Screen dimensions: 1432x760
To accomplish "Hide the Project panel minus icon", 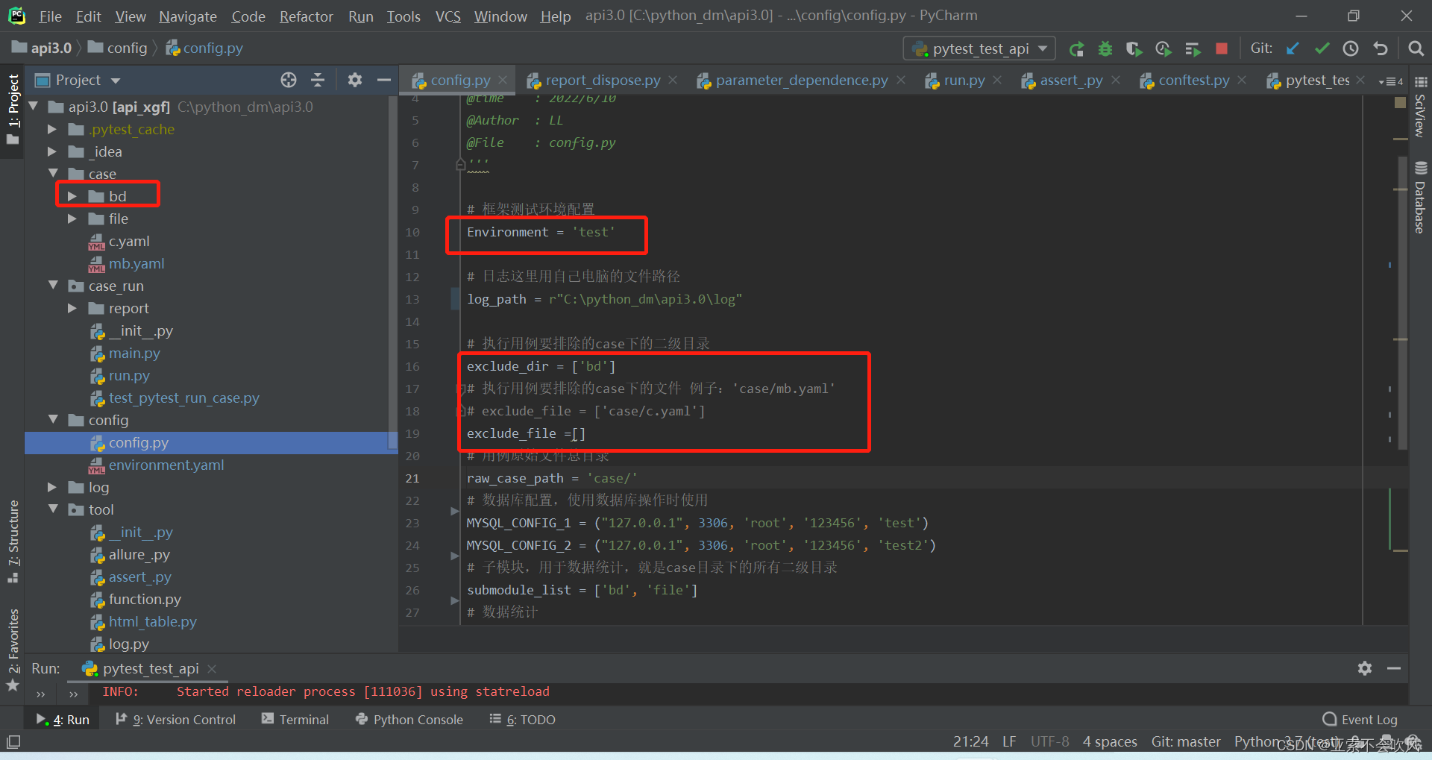I will click(383, 80).
